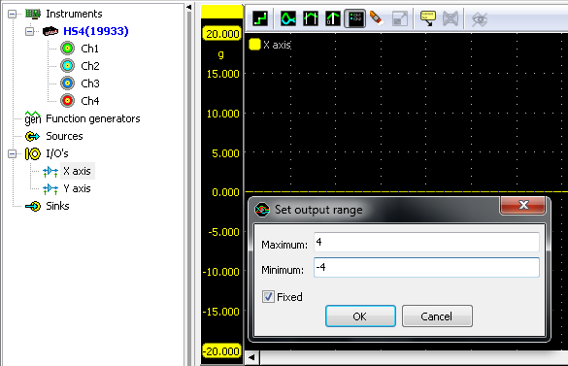568x366 pixels.
Task: Click the Sources arrow icon
Action: coord(33,136)
